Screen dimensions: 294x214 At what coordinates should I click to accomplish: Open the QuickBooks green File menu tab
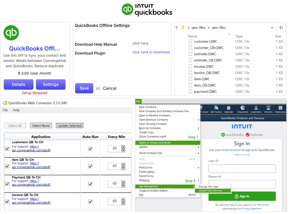(x=138, y=101)
